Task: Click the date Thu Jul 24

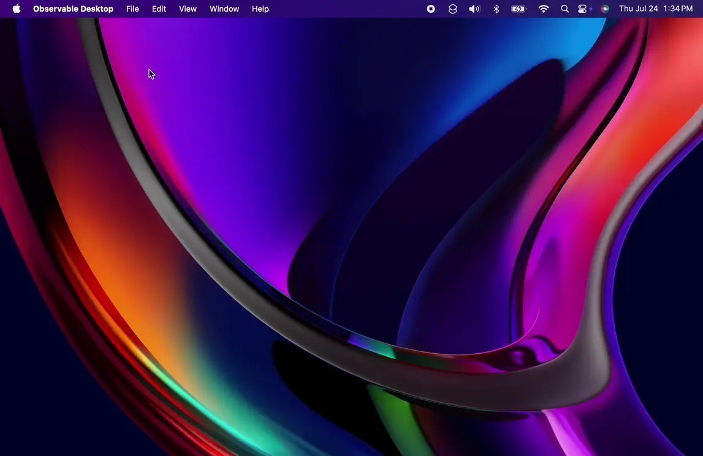Action: (638, 9)
